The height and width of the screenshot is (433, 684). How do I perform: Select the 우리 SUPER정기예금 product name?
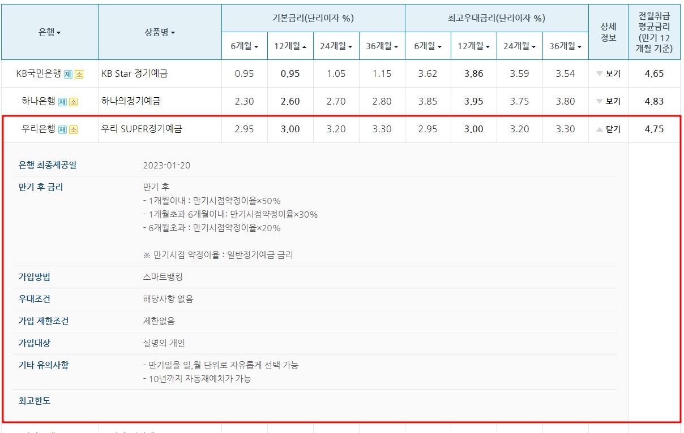(x=142, y=129)
